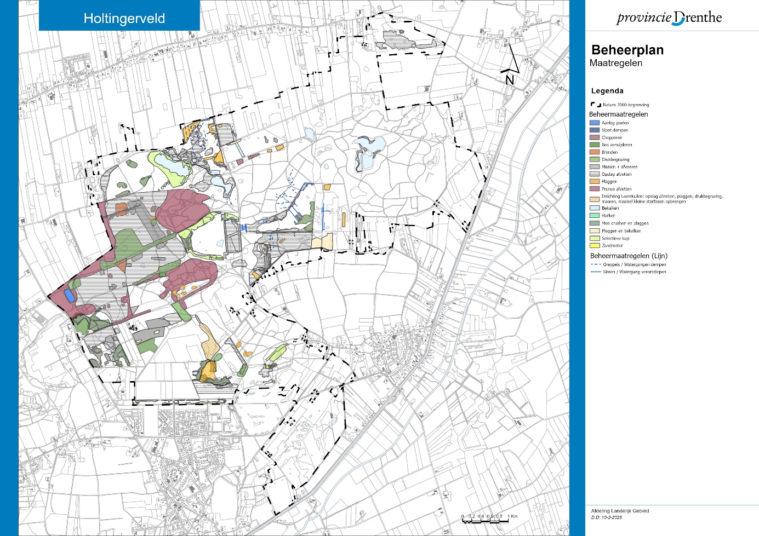759x536 pixels.
Task: Select the Bos verwijderen green swatch
Action: click(x=595, y=145)
